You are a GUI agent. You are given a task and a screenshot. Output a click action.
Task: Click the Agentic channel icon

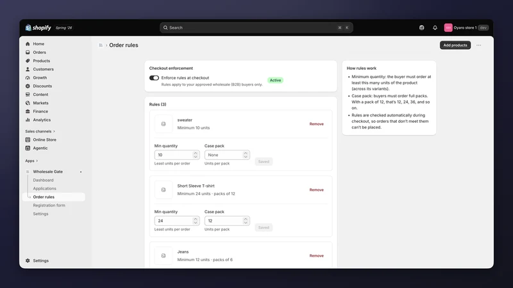[28, 148]
